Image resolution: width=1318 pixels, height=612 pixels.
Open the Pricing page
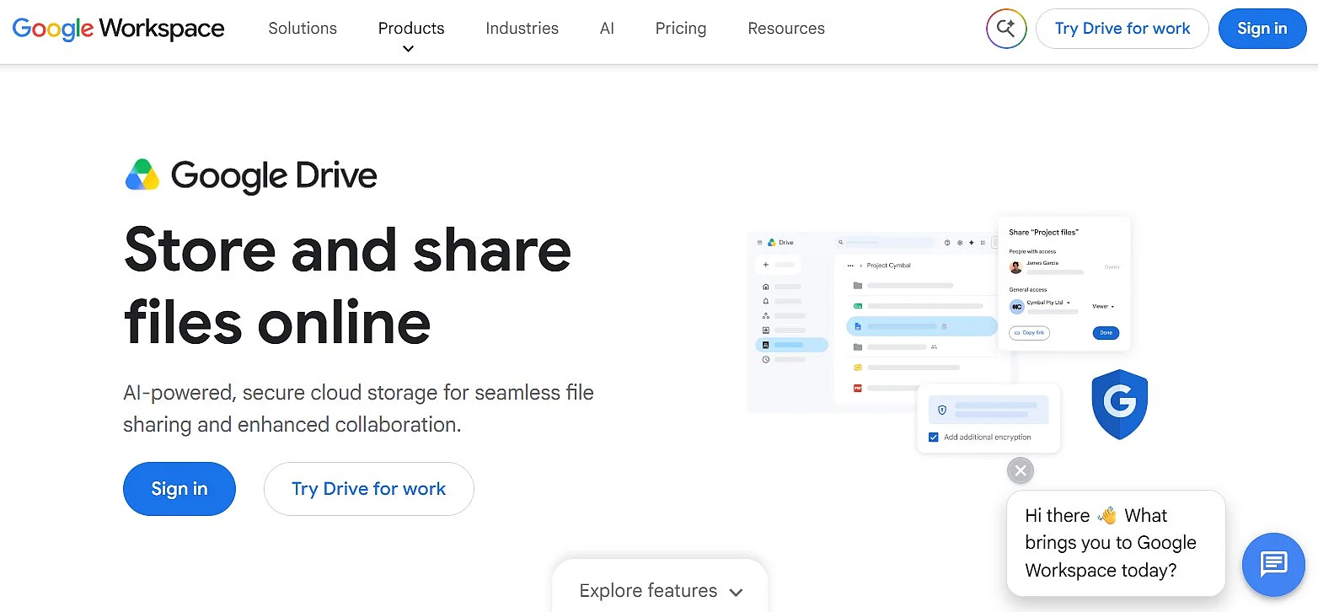click(681, 28)
